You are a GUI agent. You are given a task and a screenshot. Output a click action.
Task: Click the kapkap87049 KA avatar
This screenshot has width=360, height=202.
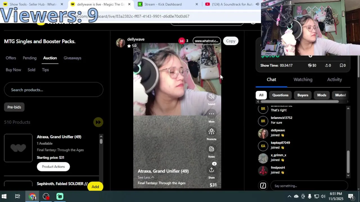coord(263,146)
